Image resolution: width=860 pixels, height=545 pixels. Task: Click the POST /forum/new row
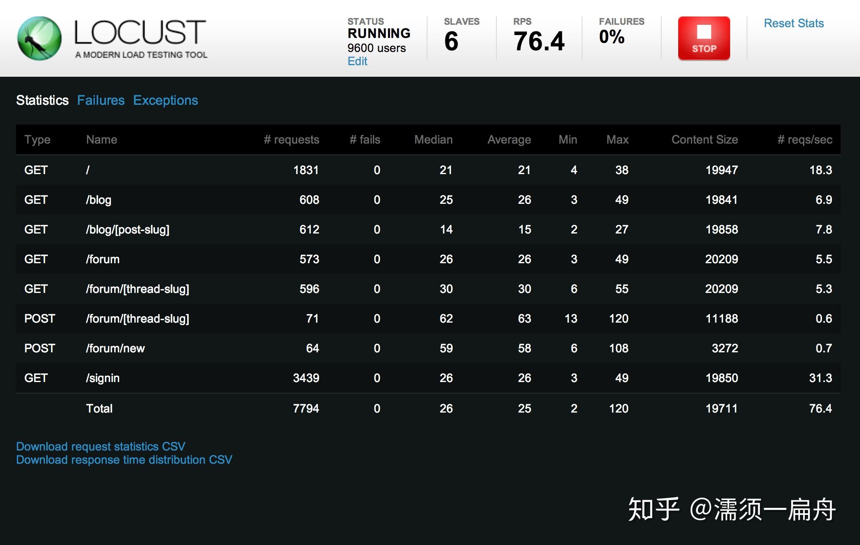115,348
